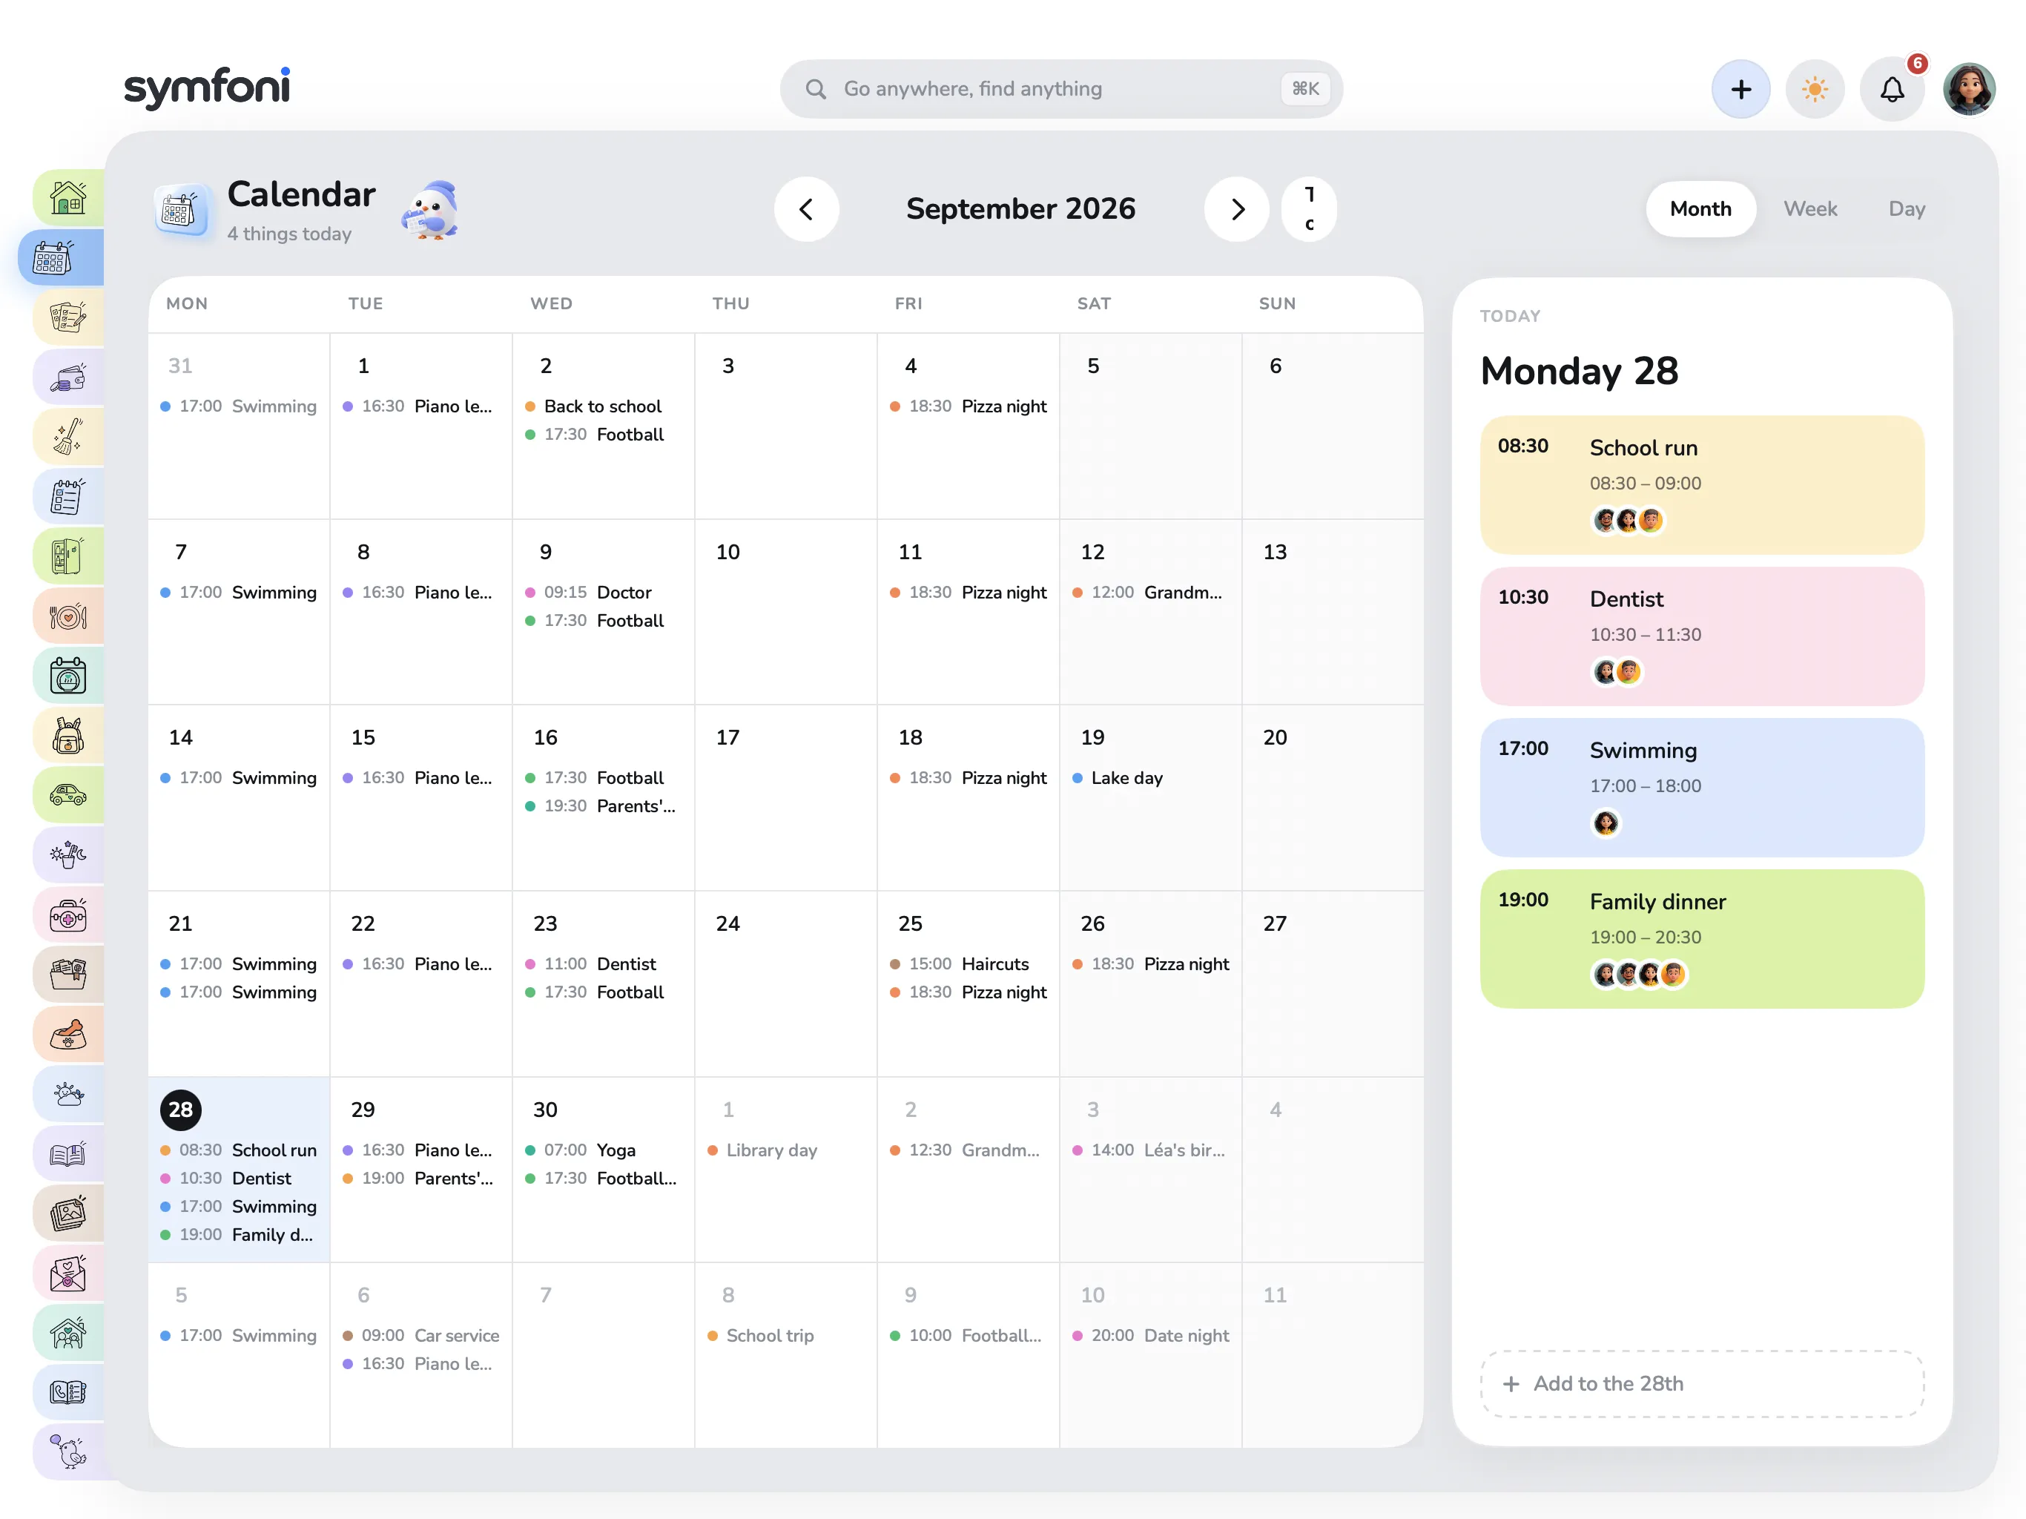Screen dimensions: 2026x1519
Task: Open the sun and cloud weather icon
Action: pos(69,1094)
